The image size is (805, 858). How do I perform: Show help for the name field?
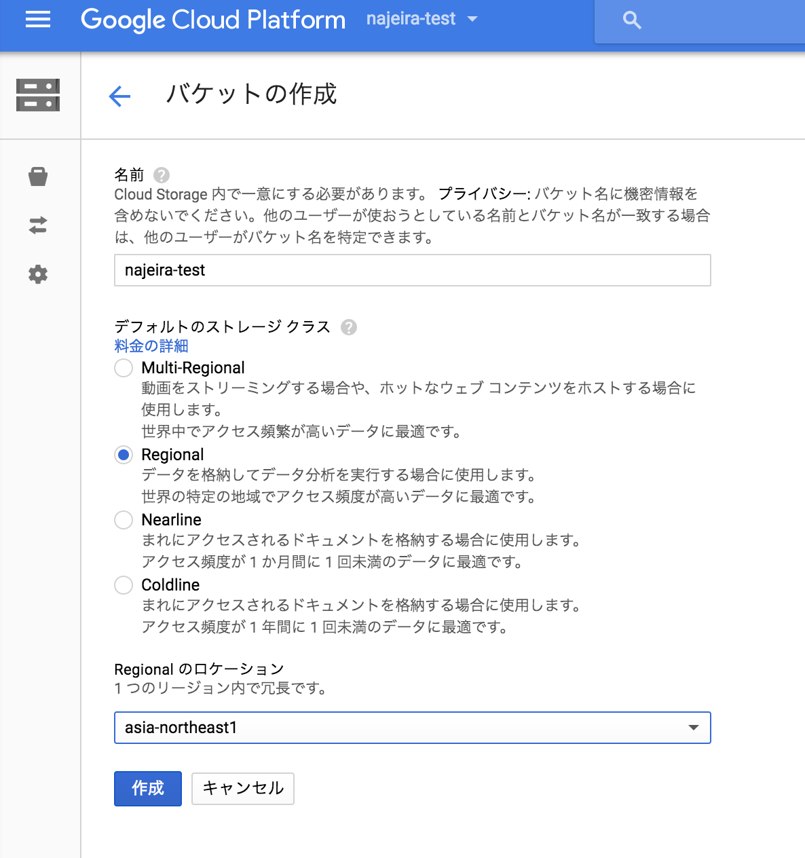tap(162, 175)
